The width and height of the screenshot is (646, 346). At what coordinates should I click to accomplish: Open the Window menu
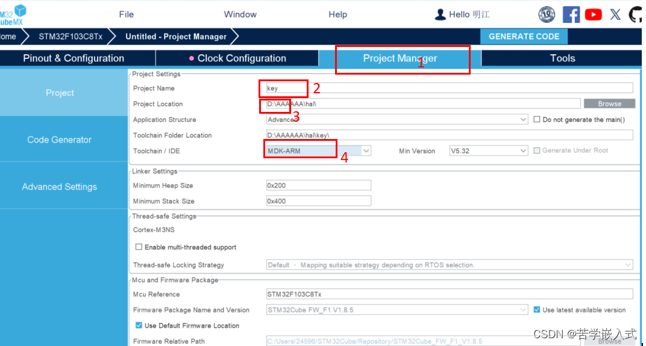tap(240, 14)
